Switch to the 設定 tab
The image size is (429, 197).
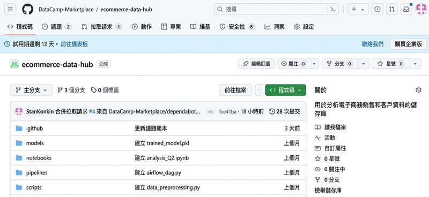click(304, 27)
